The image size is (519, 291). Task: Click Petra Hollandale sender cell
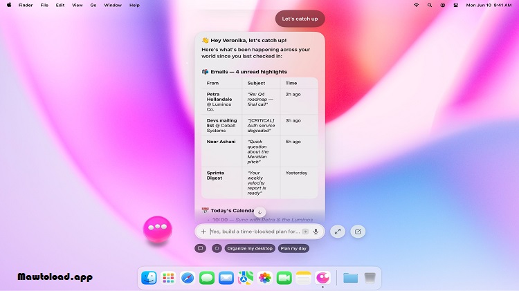click(221, 102)
